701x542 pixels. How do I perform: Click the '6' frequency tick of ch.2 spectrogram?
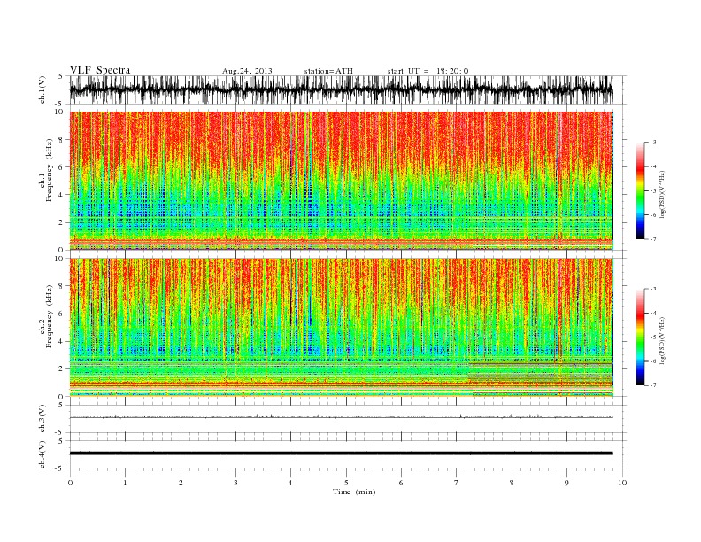(x=62, y=314)
